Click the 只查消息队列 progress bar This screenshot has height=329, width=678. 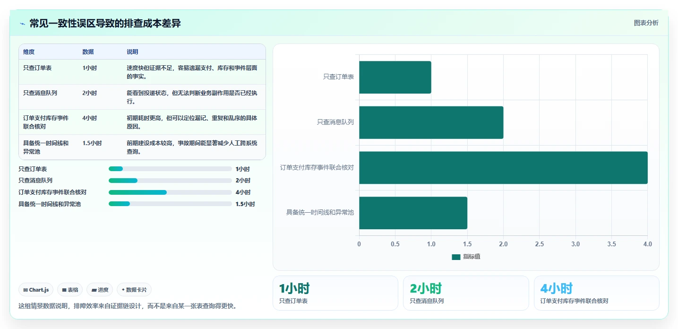tap(170, 181)
